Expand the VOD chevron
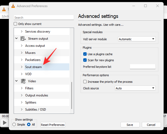The width and height of the screenshot is (167, 134). (22, 74)
